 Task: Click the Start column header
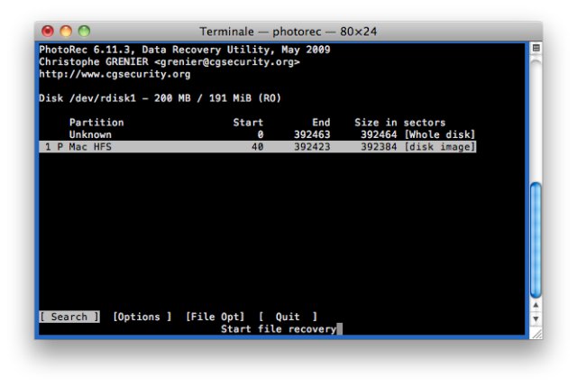pyautogui.click(x=248, y=123)
